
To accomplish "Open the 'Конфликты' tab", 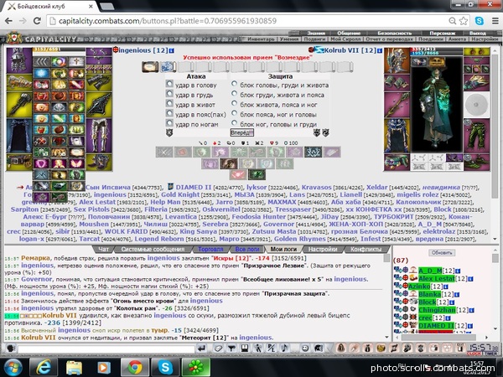I will tap(366, 249).
